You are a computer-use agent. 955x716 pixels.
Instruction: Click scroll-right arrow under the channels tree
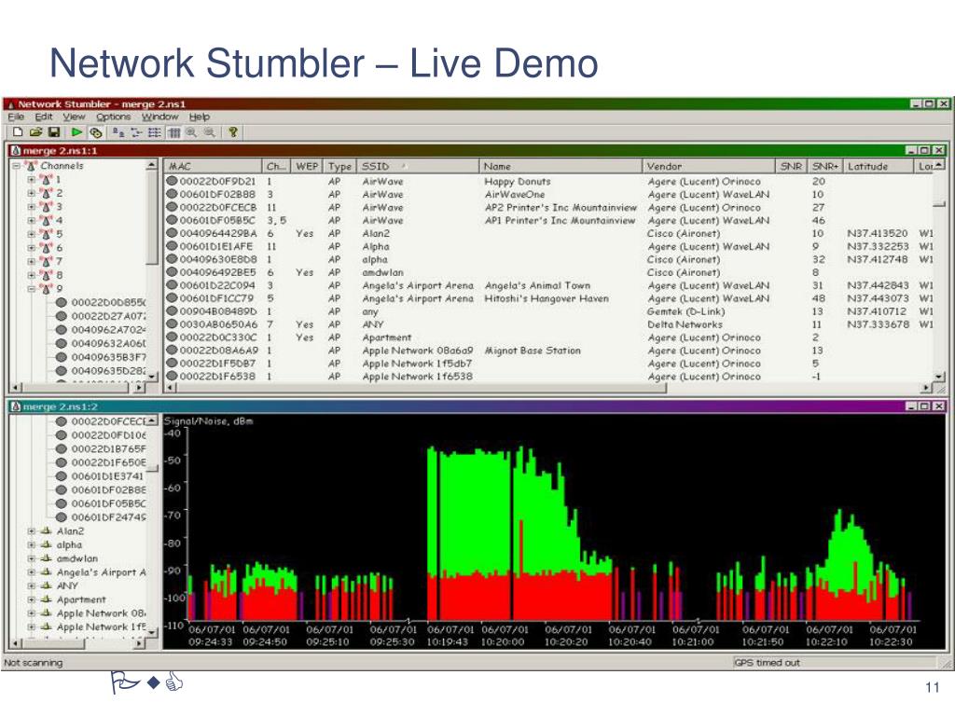coord(140,387)
